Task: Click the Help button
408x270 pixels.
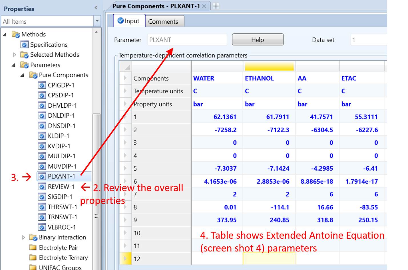Action: [258, 40]
